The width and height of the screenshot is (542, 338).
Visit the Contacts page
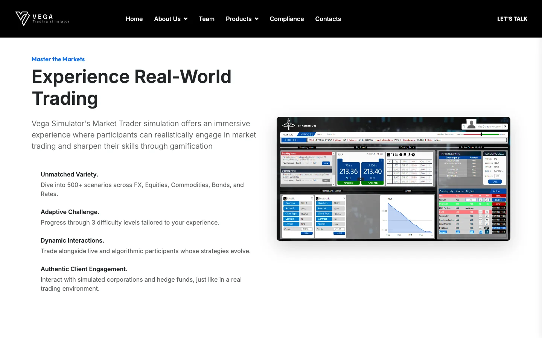[x=328, y=19]
